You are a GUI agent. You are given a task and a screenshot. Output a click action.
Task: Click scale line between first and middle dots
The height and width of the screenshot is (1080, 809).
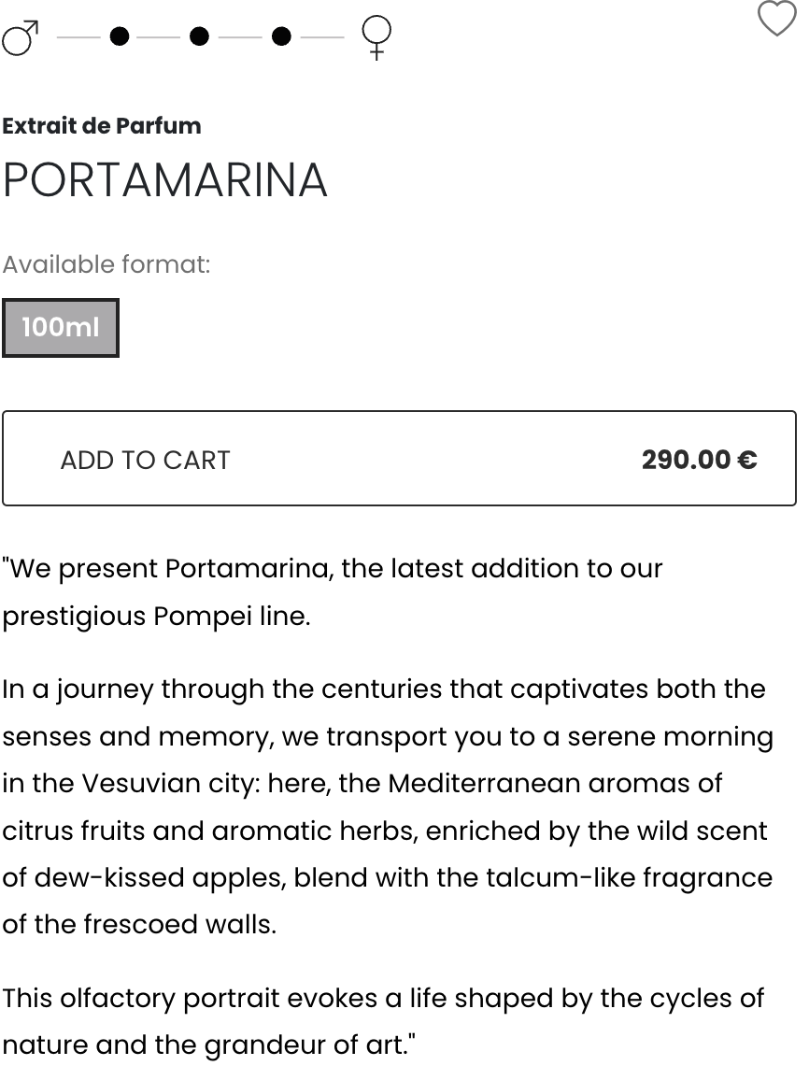tap(159, 37)
